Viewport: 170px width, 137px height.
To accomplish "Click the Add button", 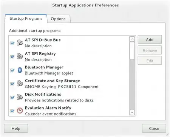I will (150, 40).
